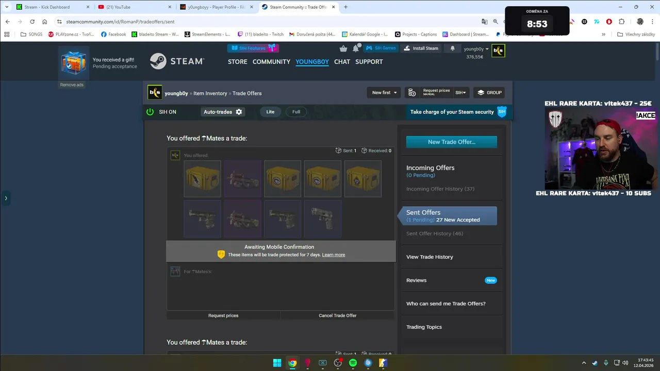Click the SIH shield security icon

[502, 112]
